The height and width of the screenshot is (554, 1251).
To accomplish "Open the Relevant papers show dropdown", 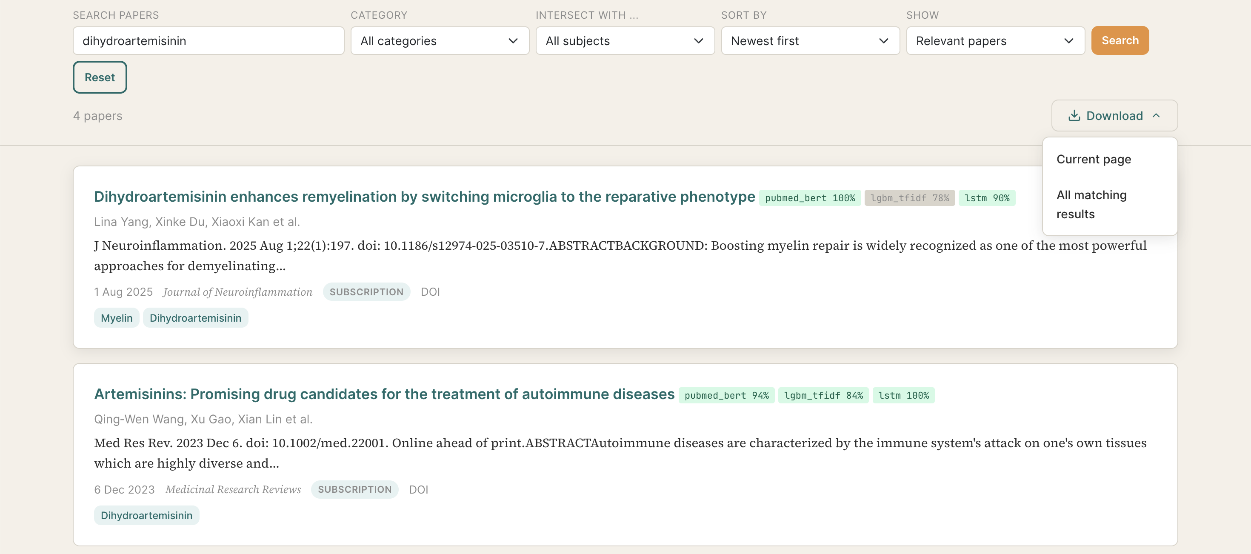I will 995,41.
